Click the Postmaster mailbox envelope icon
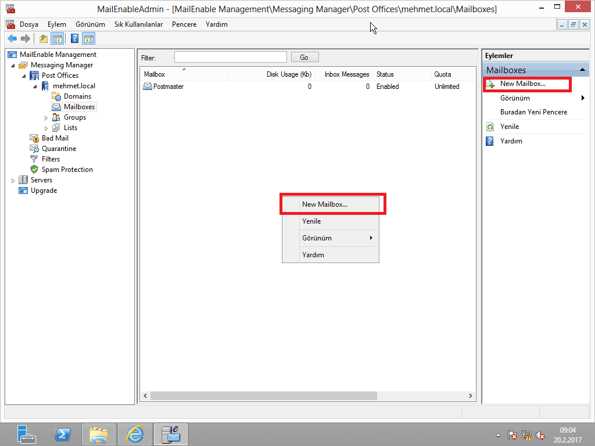The width and height of the screenshot is (595, 446). [x=148, y=87]
